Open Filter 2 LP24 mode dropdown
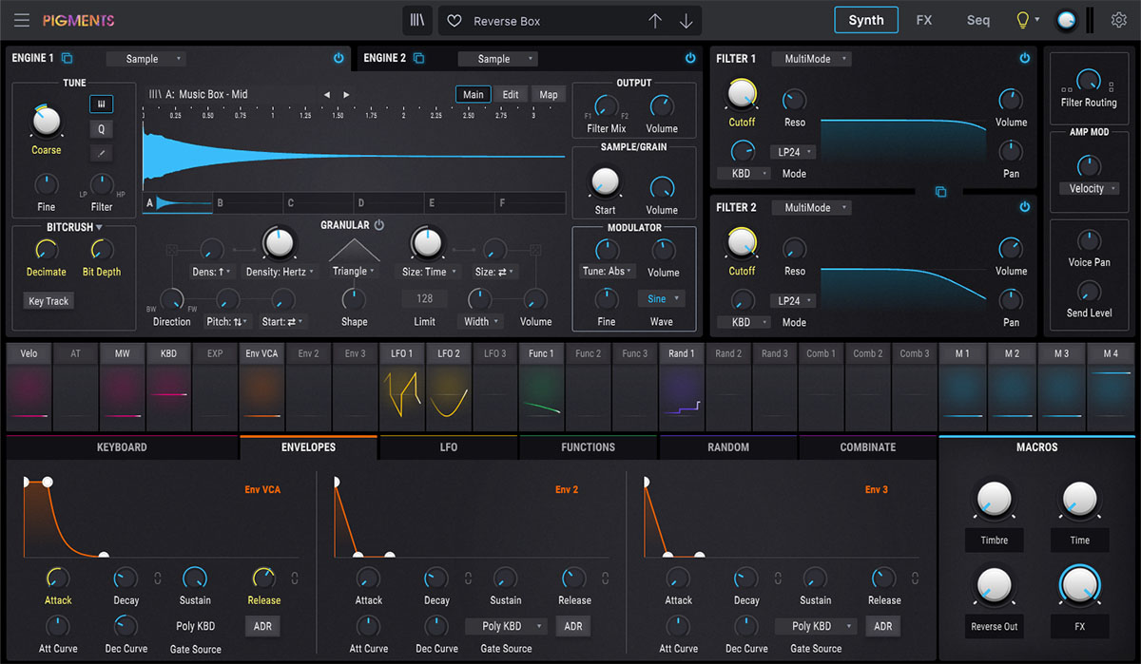Viewport: 1141px width, 664px height. pos(794,300)
